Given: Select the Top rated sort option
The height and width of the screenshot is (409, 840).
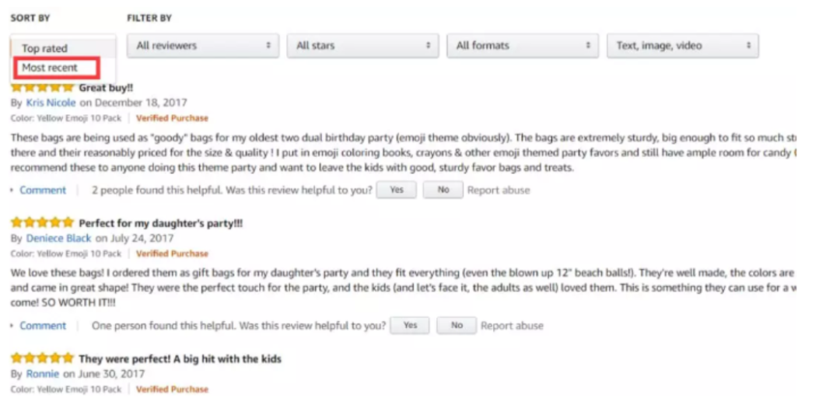Looking at the screenshot, I should [x=45, y=48].
